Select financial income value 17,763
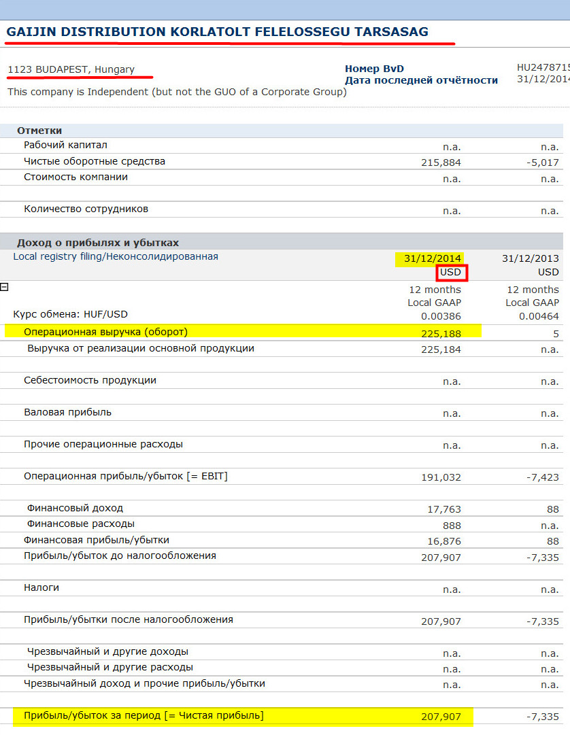Screen dimensions: 570x735 (x=444, y=509)
